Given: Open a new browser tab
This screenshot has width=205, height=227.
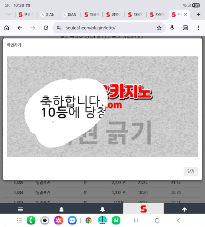Looking at the screenshot, I should 198,15.
